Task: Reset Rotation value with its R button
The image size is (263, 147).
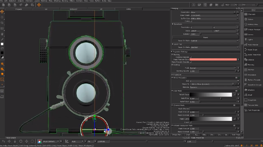Action: pyautogui.click(x=238, y=34)
